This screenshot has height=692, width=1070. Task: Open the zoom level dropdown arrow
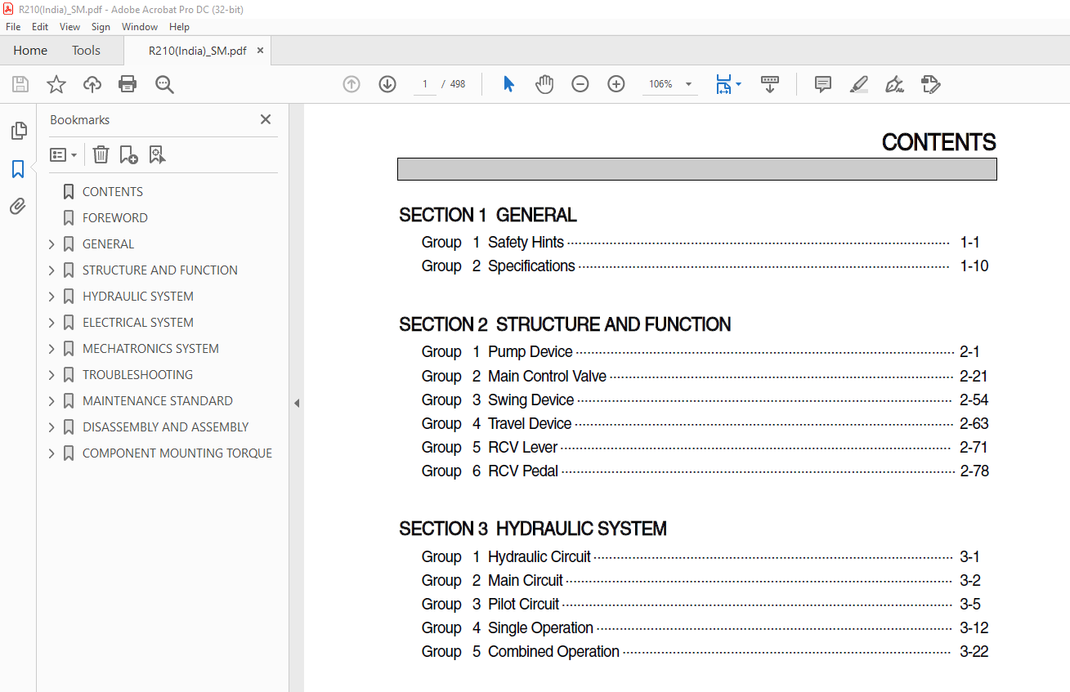pyautogui.click(x=688, y=84)
